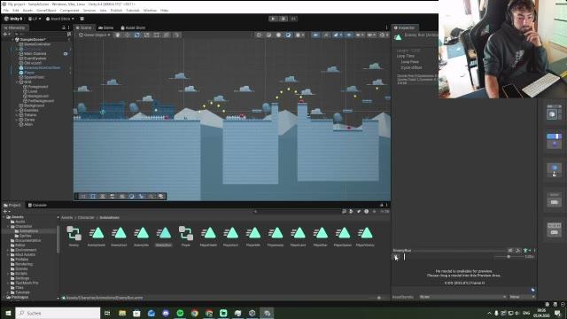The width and height of the screenshot is (567, 319).
Task: Select Player object in Hierarchy
Action: pyautogui.click(x=29, y=73)
